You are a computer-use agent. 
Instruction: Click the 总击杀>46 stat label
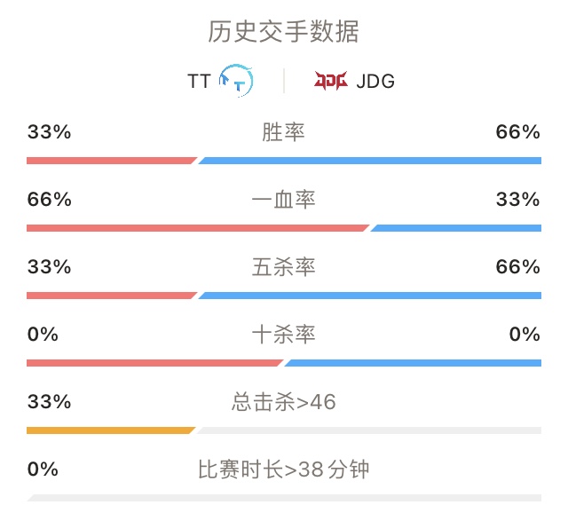click(x=284, y=402)
